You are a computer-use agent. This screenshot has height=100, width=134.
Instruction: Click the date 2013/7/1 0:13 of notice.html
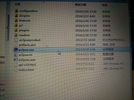85,69
